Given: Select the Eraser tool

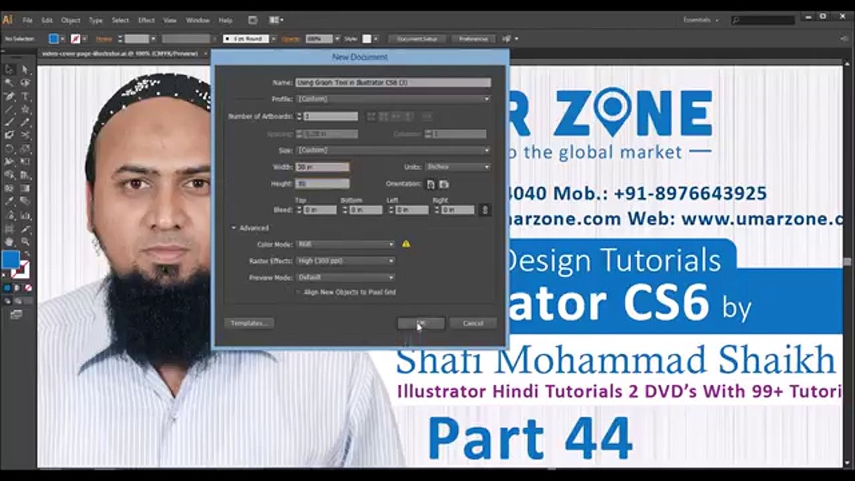Looking at the screenshot, I should point(25,135).
